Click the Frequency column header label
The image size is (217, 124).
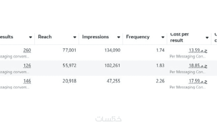(x=138, y=37)
